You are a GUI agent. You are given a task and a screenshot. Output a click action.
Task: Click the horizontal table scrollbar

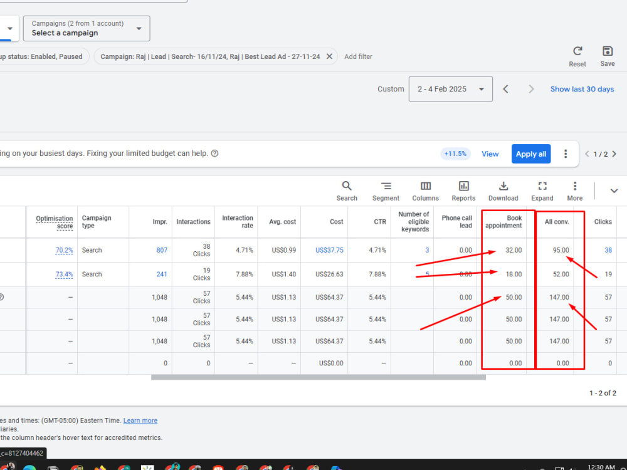(319, 377)
